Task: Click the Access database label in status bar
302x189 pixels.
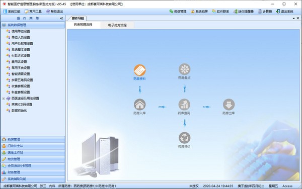Action: click(287, 186)
